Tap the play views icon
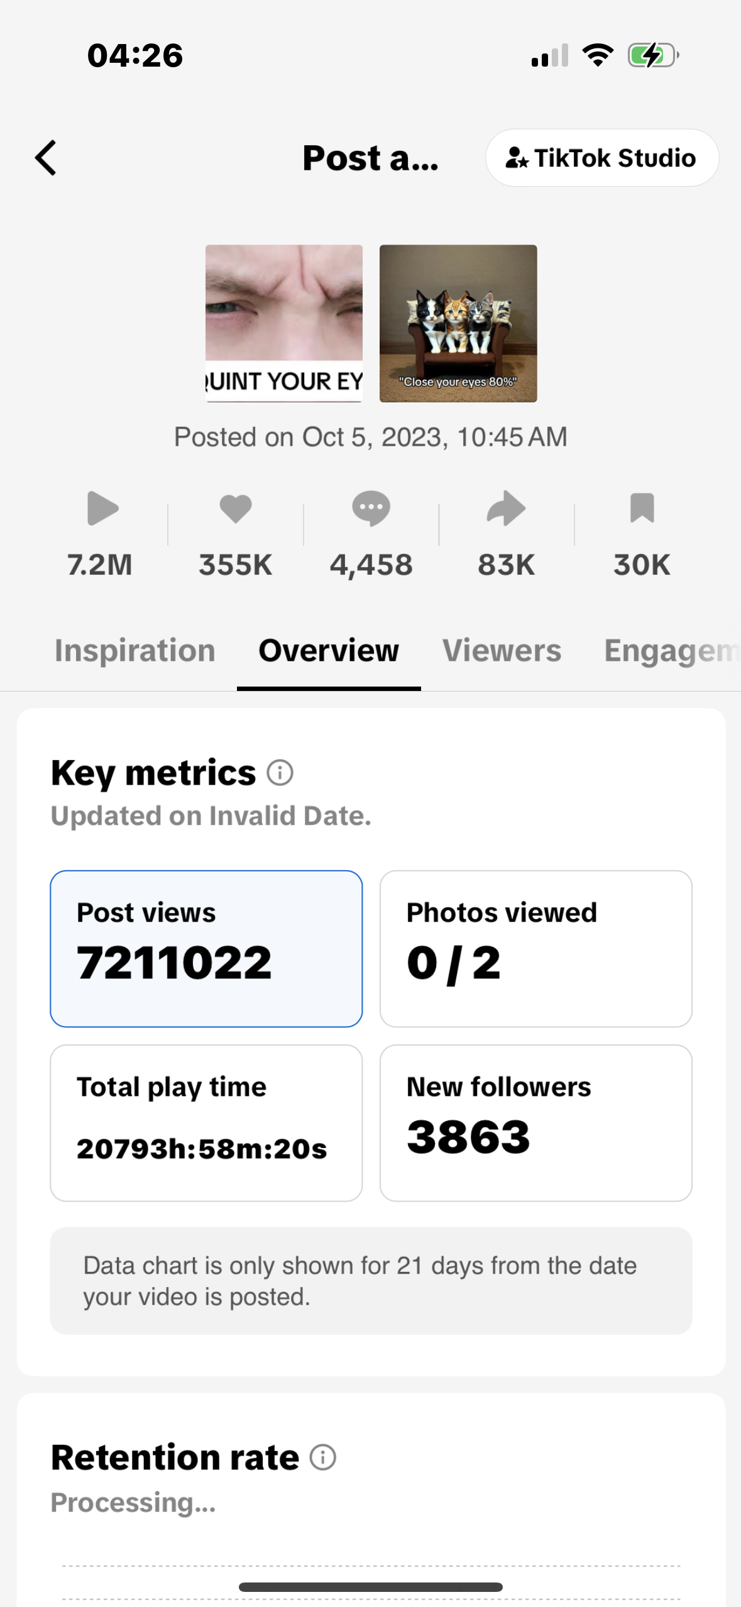 tap(102, 508)
